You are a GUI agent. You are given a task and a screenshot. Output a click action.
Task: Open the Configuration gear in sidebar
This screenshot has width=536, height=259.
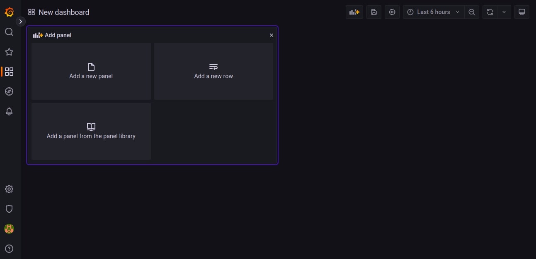point(9,189)
